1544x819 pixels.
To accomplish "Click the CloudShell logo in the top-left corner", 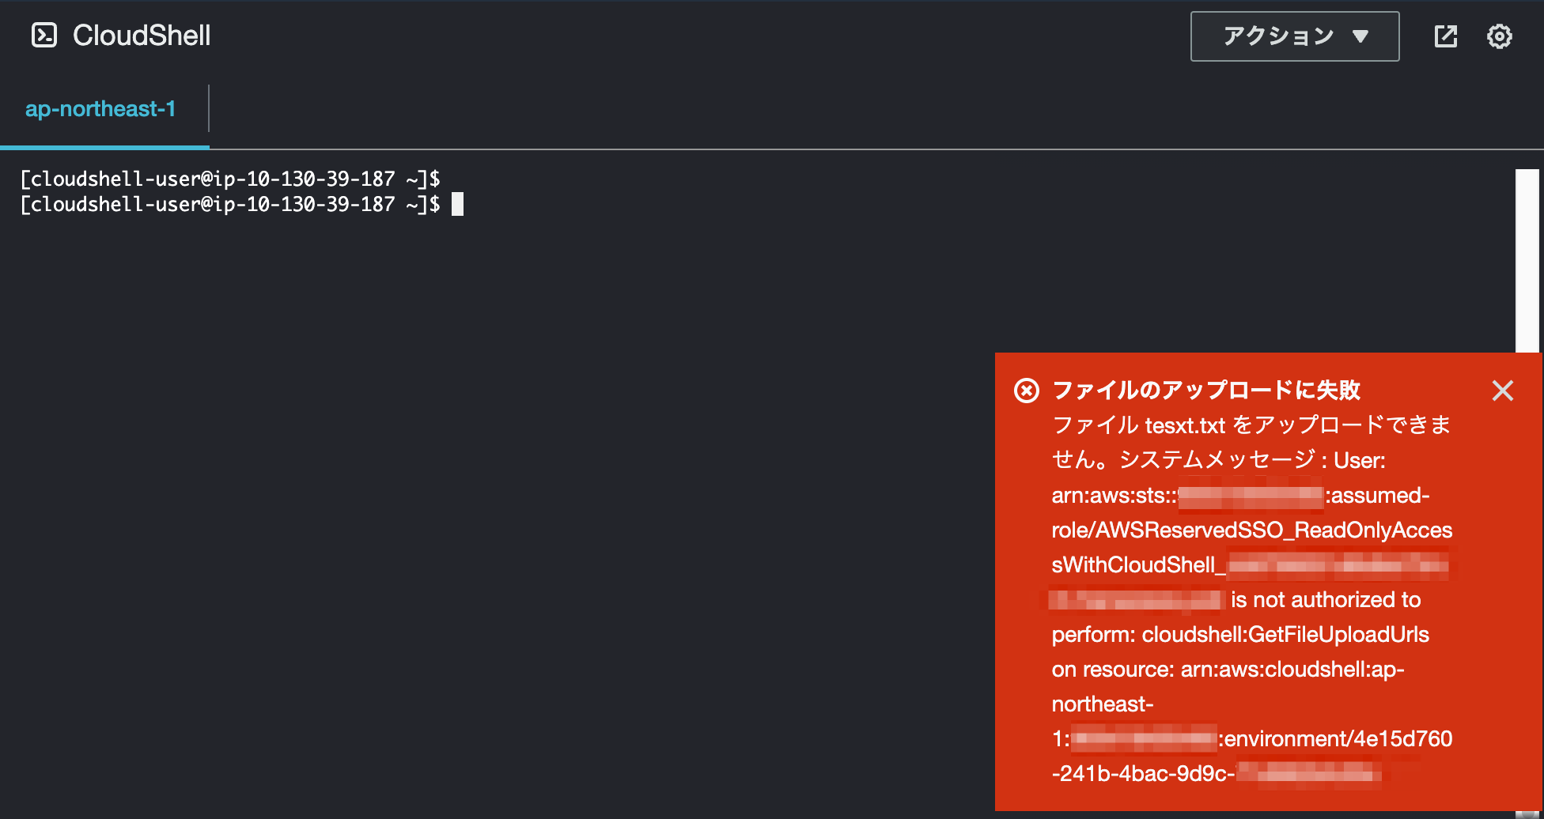I will [45, 35].
